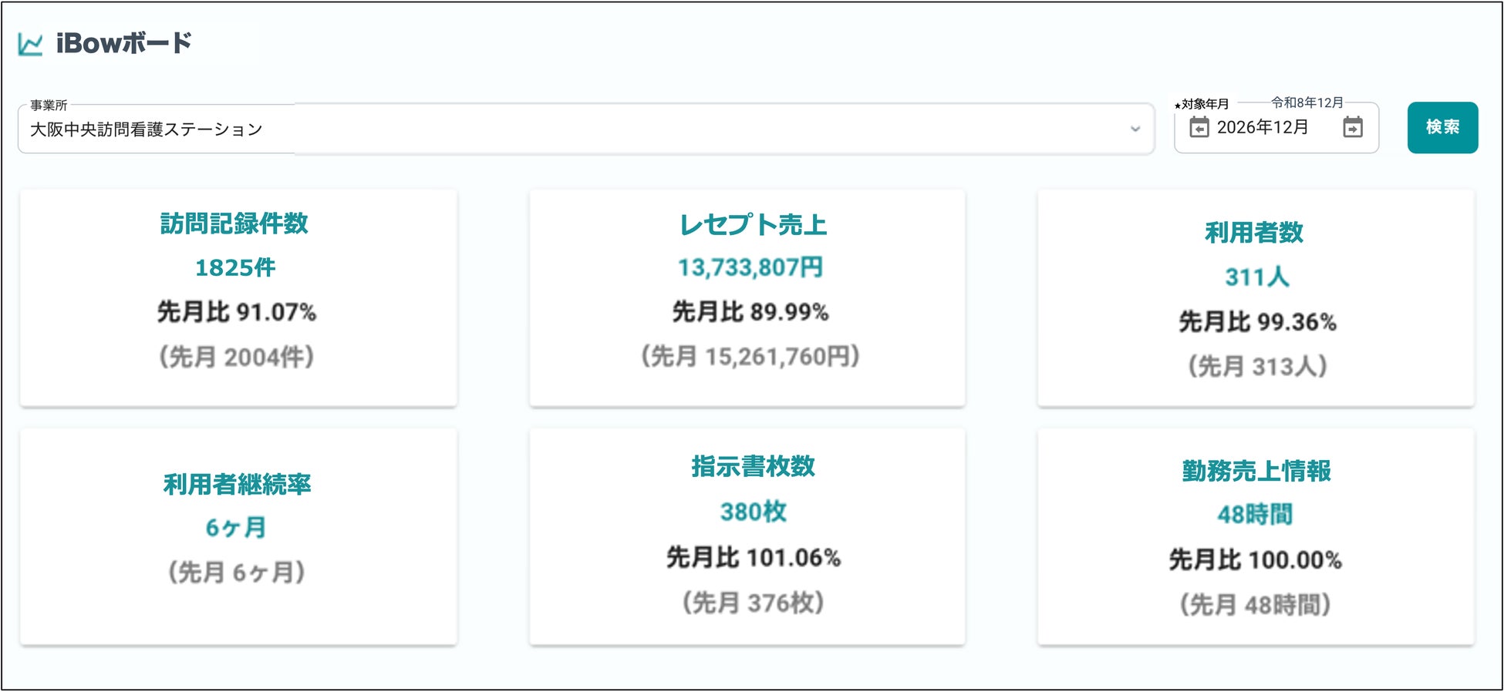Open the 利用者継続率 card title
Screen dimensions: 1504x692
click(237, 484)
